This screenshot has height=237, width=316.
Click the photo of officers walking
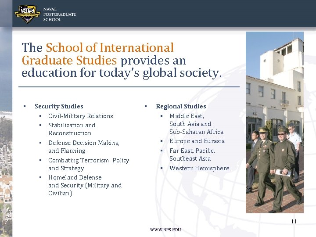tap(275, 122)
